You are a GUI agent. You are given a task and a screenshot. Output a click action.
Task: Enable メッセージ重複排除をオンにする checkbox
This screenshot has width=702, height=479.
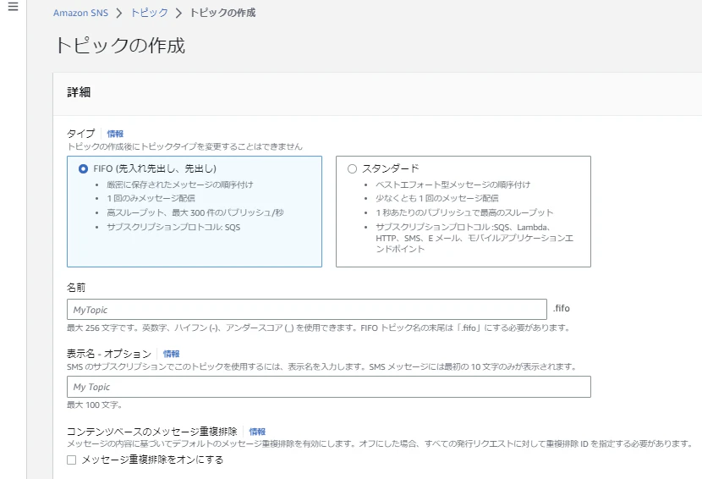72,460
